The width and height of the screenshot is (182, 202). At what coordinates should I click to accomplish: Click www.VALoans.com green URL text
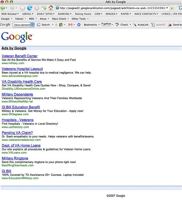14,153
